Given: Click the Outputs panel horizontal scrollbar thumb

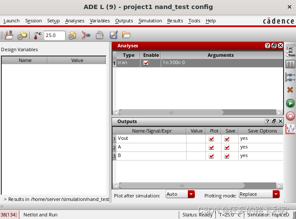Looking at the screenshot, I should pyautogui.click(x=182, y=186).
